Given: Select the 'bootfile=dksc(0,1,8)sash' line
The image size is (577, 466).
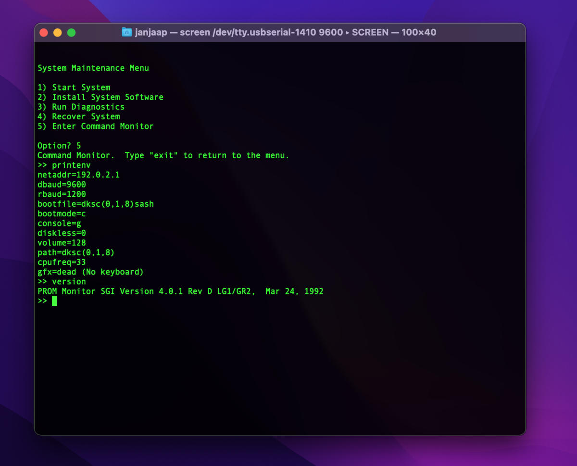Looking at the screenshot, I should pyautogui.click(x=96, y=204).
